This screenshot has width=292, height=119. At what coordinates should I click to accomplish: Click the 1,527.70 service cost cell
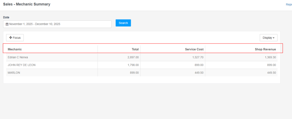(198, 57)
